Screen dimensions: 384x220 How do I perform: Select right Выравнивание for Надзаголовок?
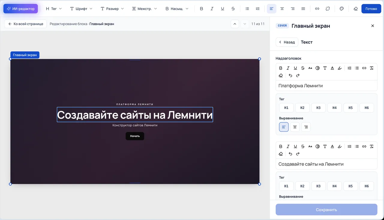306,127
